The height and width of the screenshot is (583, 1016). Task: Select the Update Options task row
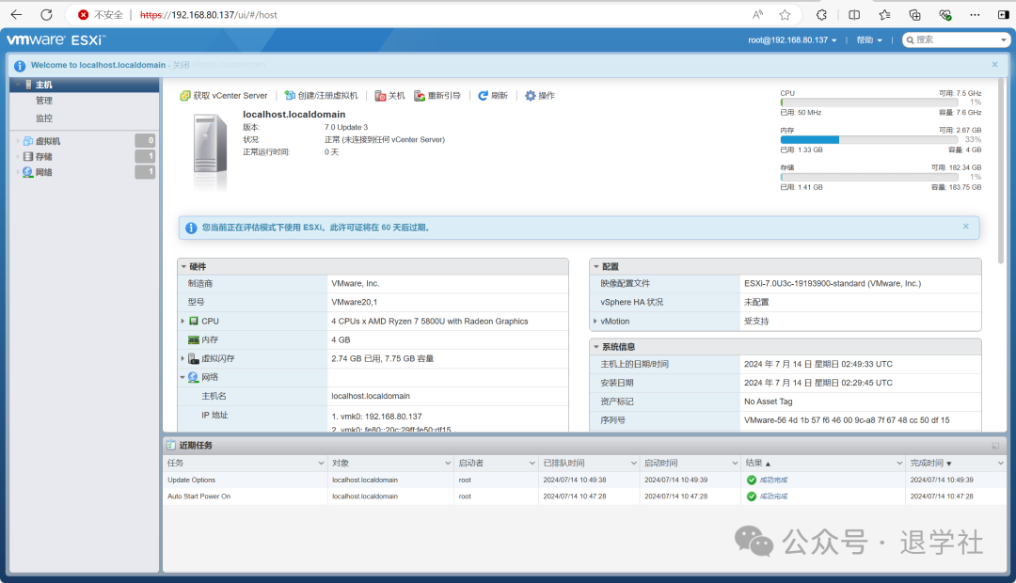click(x=584, y=480)
